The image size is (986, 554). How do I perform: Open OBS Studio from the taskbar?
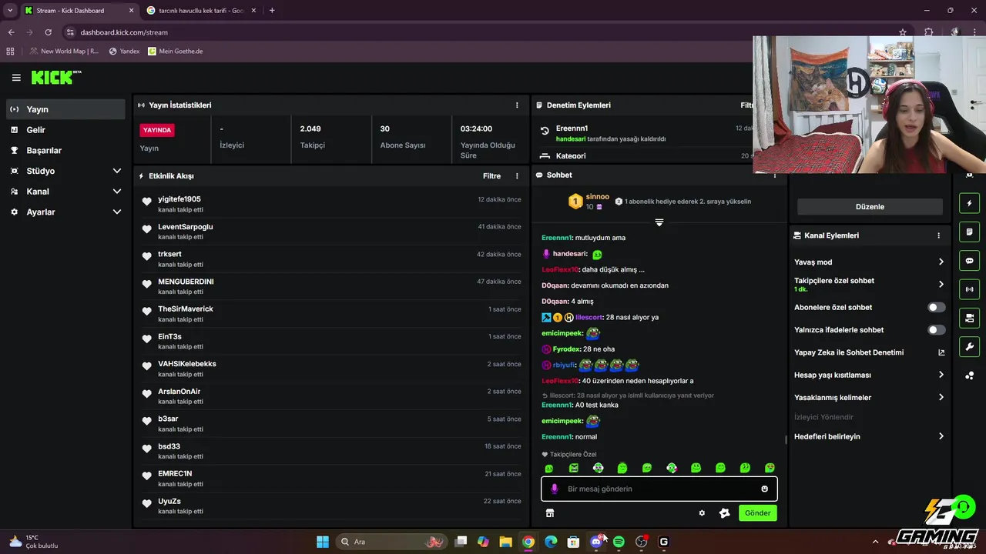[x=641, y=542]
